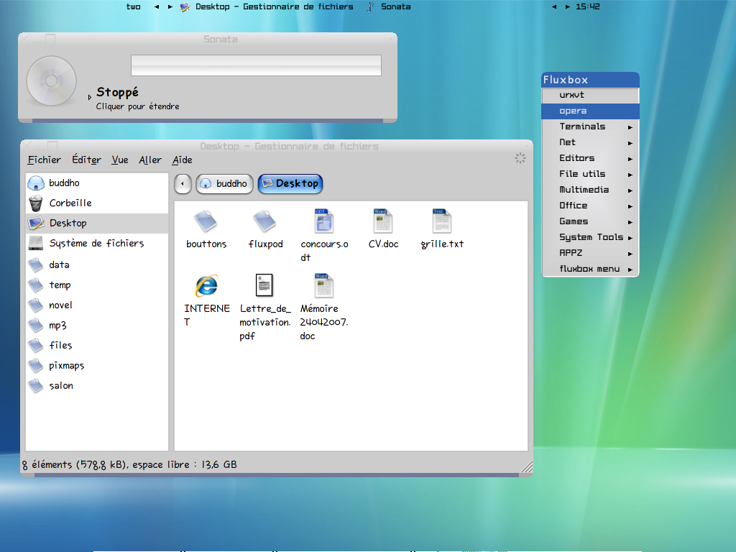Open the Éditer menu
Screen dimensions: 736x552
(86, 160)
